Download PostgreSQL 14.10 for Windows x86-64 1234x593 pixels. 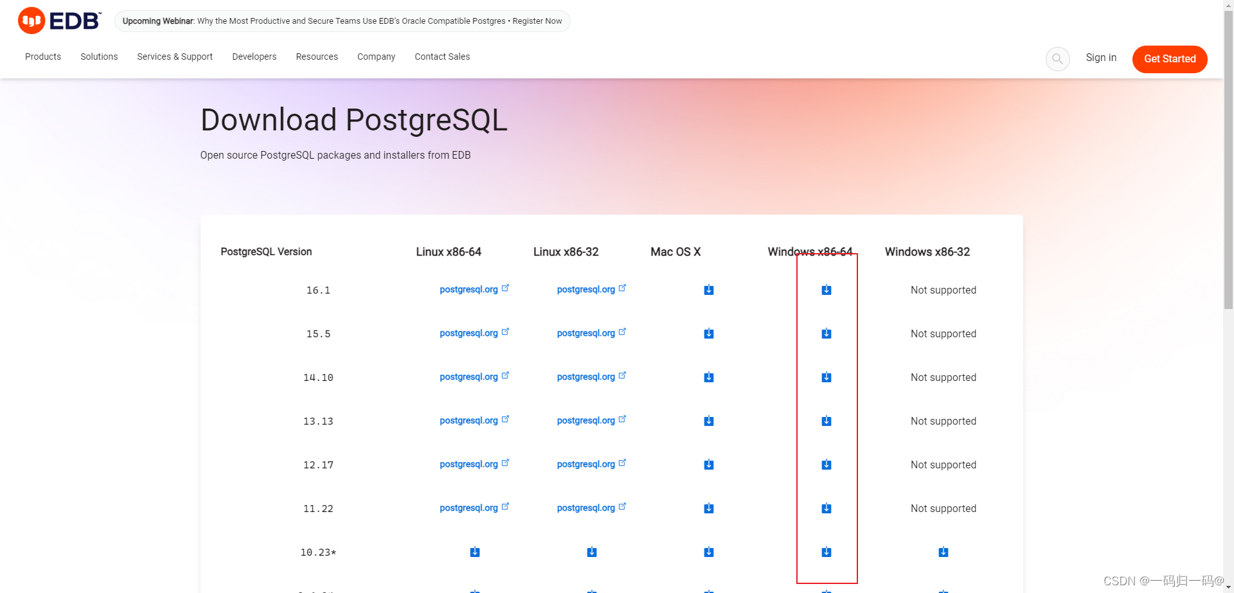[x=827, y=377]
